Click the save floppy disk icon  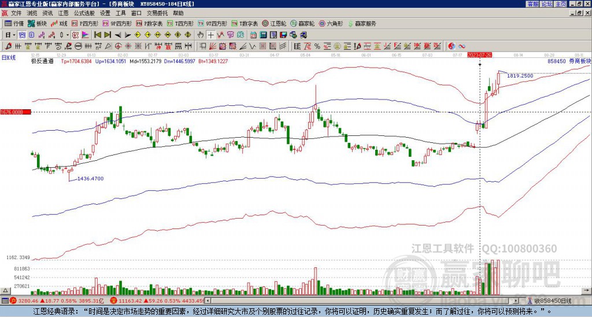(x=283, y=35)
